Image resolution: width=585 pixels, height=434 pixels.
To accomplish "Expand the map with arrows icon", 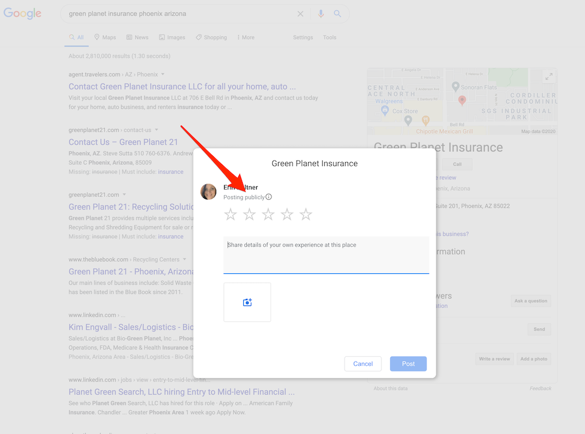I will [549, 77].
